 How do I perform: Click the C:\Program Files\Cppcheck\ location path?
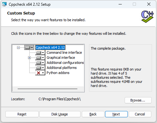(59, 99)
